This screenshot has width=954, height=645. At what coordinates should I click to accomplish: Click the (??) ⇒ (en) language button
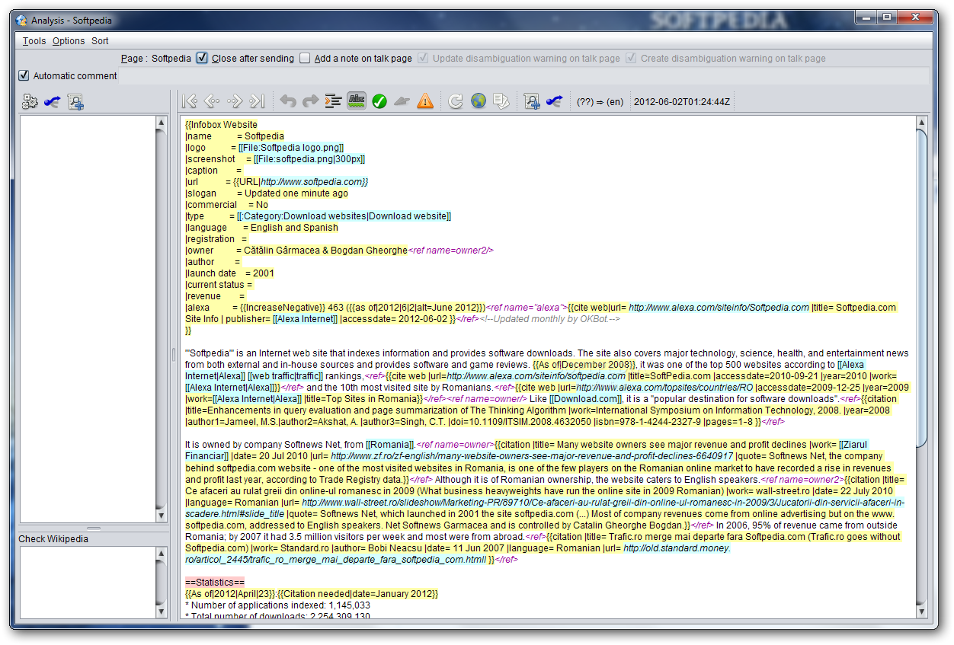click(x=600, y=101)
